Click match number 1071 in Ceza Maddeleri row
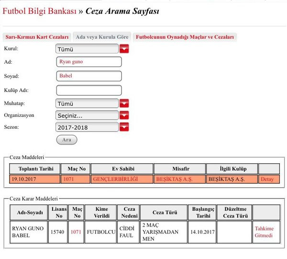The height and width of the screenshot is (259, 287). click(x=69, y=179)
